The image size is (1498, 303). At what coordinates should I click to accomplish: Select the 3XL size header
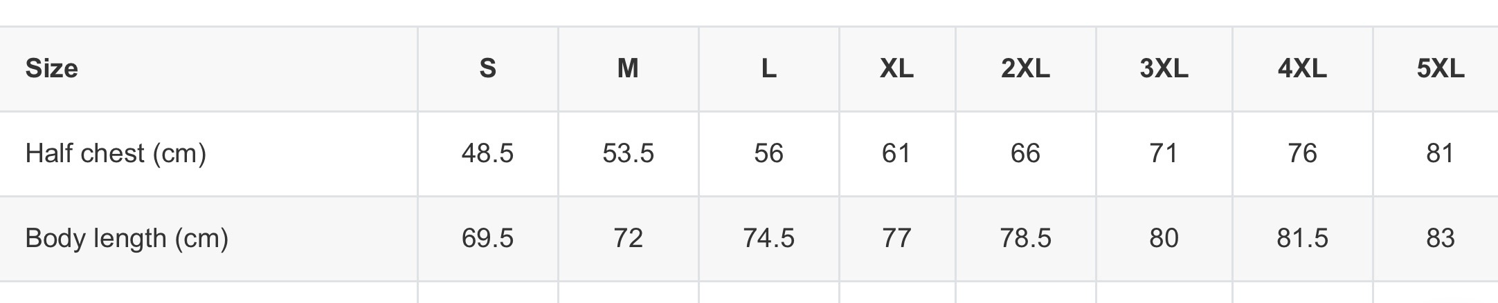tap(1164, 69)
